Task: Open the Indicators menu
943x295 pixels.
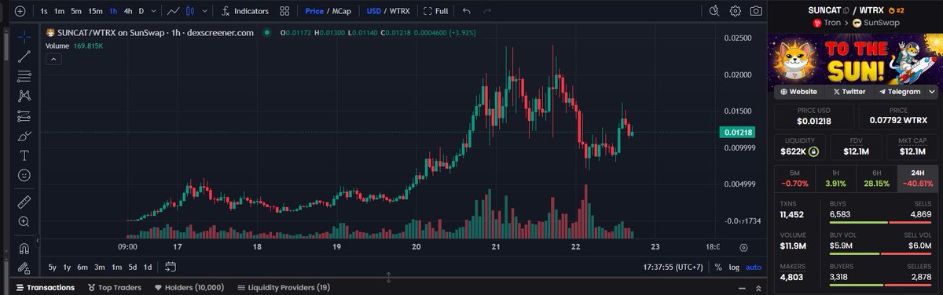Action: point(245,11)
